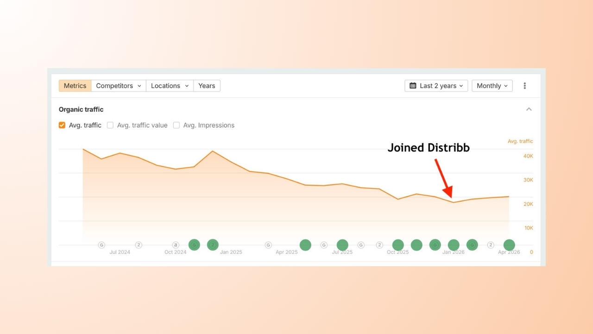Click the orange Avg. traffic axis title

tap(520, 141)
